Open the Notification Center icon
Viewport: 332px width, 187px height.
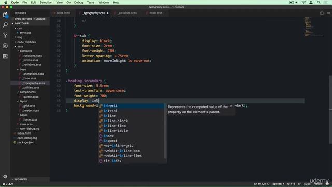[x=325, y=2]
